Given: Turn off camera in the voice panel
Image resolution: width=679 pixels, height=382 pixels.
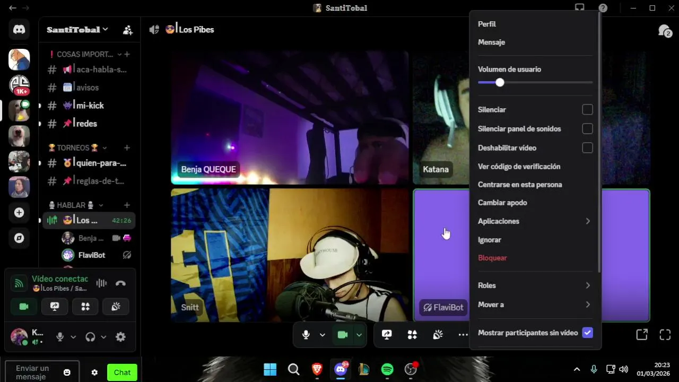Looking at the screenshot, I should [24, 307].
